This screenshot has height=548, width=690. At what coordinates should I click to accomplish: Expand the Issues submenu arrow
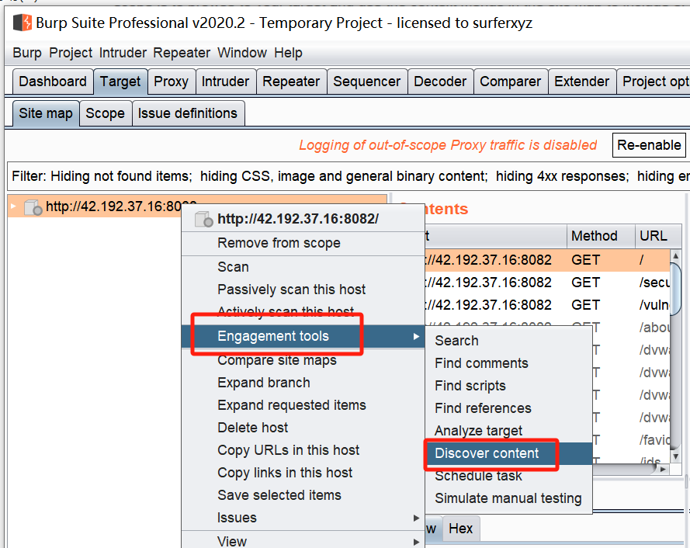coord(416,518)
